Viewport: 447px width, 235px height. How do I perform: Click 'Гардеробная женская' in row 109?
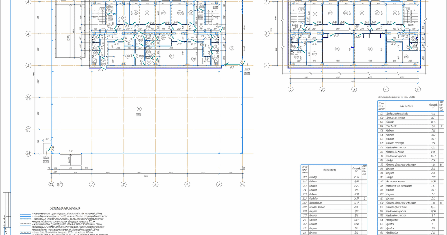pyautogui.click(x=396, y=147)
